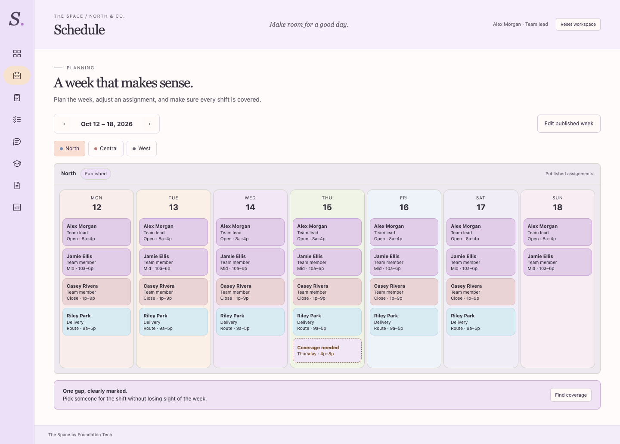Click the MON 12 day header
Viewport: 620px width, 444px height.
tap(96, 204)
